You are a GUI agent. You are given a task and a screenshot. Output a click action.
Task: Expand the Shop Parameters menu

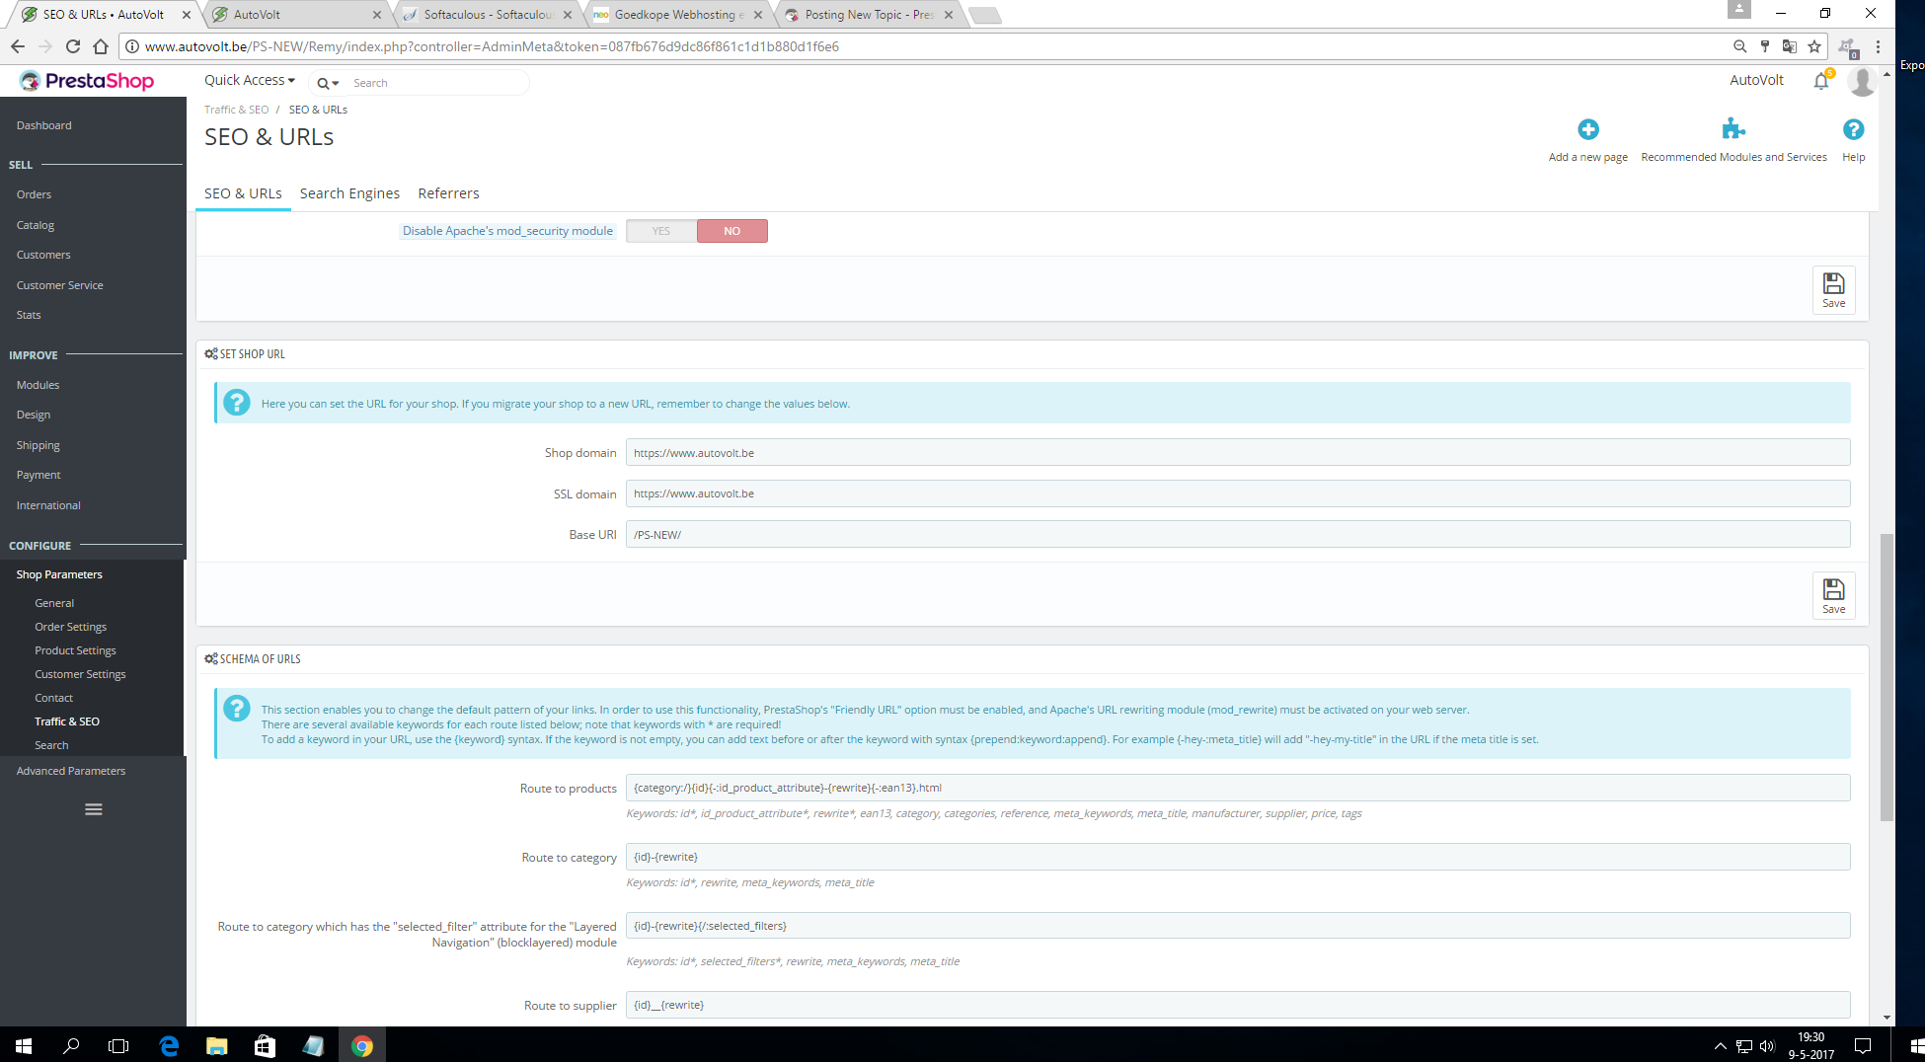(x=59, y=574)
